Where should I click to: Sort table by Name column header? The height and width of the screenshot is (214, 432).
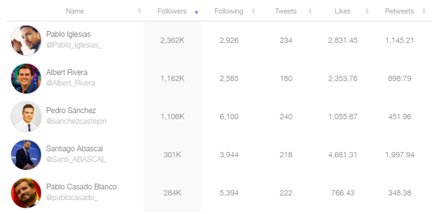[75, 11]
